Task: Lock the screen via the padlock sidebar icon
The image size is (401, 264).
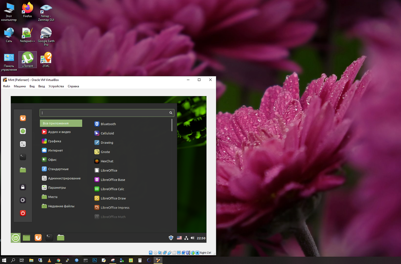Action: point(23,187)
